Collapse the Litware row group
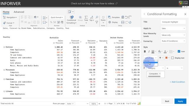 coord(4,91)
